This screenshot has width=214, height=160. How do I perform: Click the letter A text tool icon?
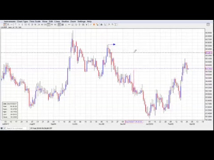109,24
